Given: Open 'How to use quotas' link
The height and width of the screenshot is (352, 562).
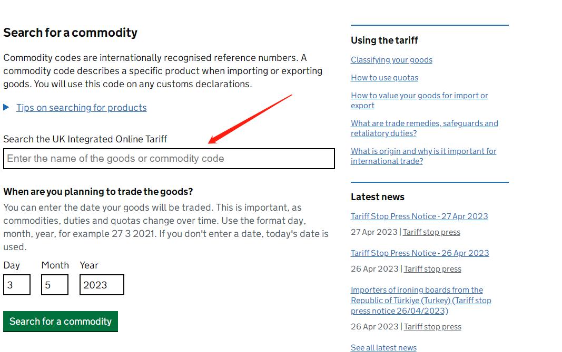Looking at the screenshot, I should [x=384, y=78].
